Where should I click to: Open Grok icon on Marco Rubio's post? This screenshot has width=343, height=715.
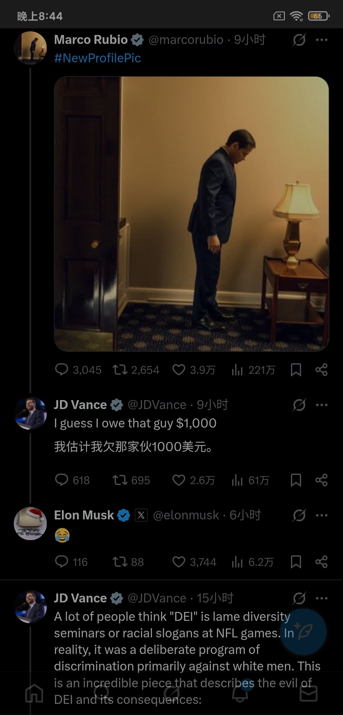point(299,40)
